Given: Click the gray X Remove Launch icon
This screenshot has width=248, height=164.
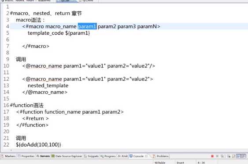Looking at the screenshot, I should (217, 156).
